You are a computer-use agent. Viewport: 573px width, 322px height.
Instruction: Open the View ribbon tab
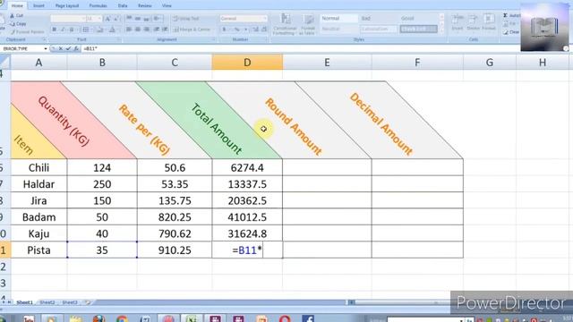167,6
